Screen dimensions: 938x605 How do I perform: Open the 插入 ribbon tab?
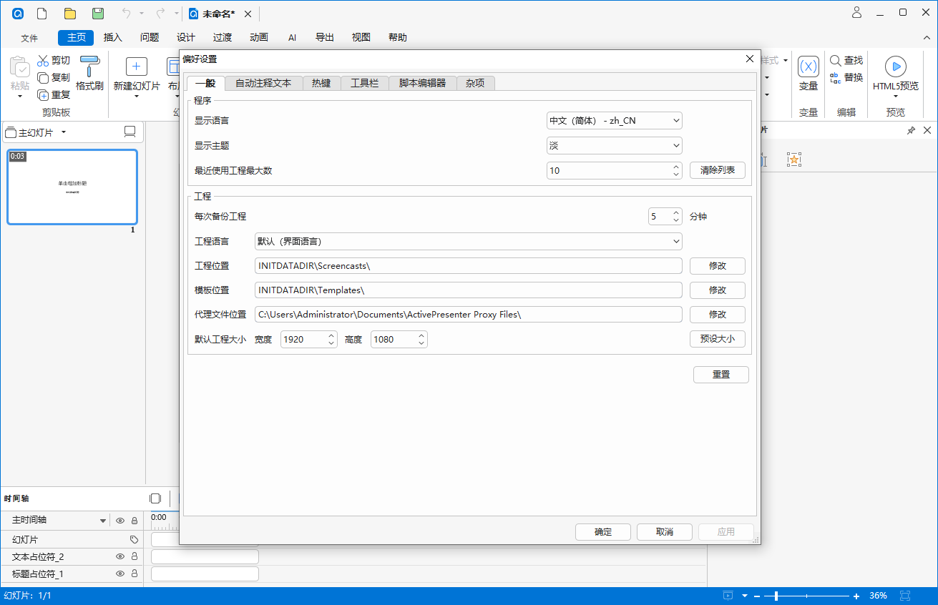[112, 37]
